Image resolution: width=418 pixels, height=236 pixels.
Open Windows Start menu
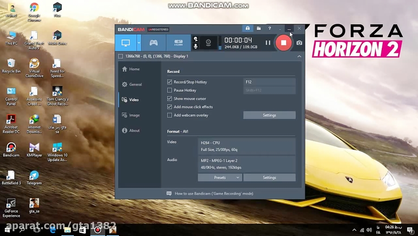[7, 230]
